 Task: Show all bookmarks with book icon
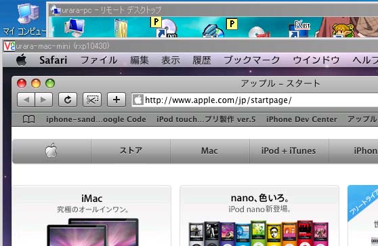pyautogui.click(x=28, y=119)
